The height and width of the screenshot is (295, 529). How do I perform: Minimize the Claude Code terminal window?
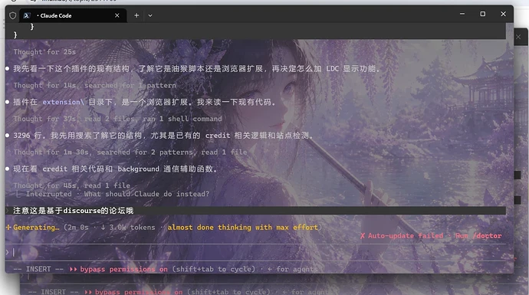click(462, 14)
